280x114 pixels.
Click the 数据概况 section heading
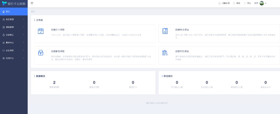point(40,76)
